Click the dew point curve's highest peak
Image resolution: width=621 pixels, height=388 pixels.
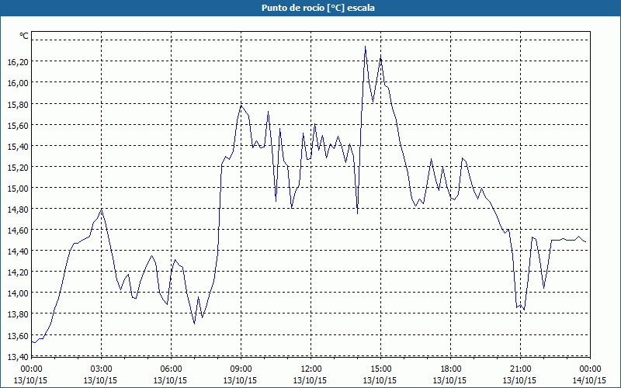coord(365,47)
